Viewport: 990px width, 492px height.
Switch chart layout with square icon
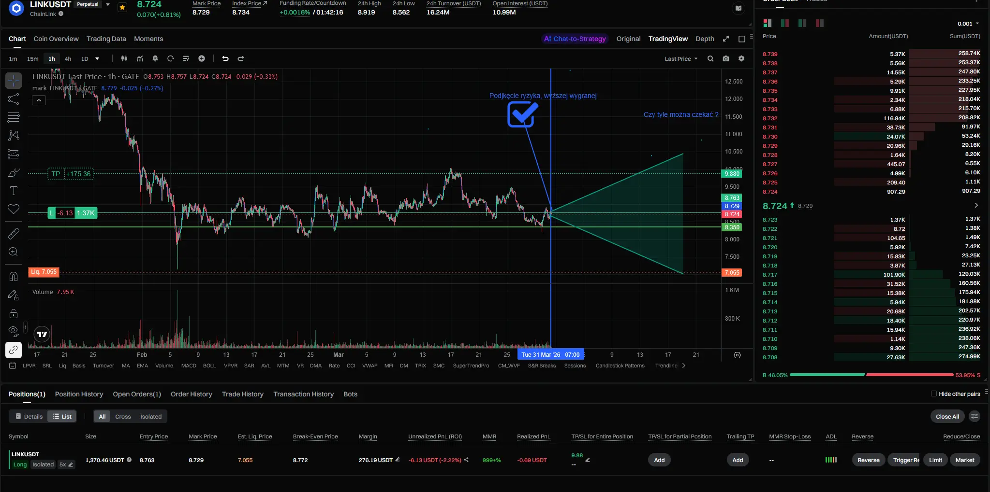coord(742,39)
